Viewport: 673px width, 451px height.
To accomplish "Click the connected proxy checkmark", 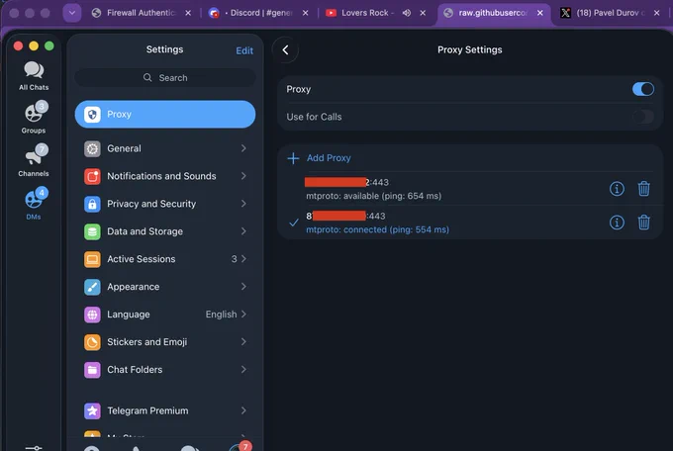I will pos(294,223).
